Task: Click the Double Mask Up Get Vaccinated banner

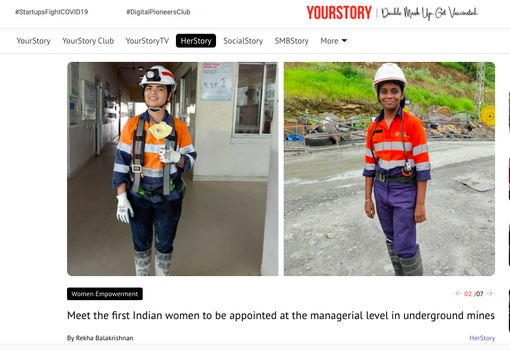Action: tap(430, 13)
